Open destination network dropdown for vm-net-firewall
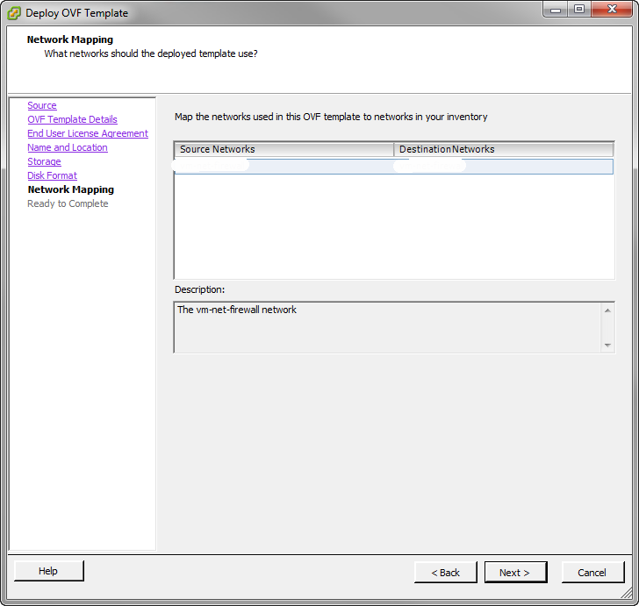Image resolution: width=639 pixels, height=606 pixels. pos(503,166)
